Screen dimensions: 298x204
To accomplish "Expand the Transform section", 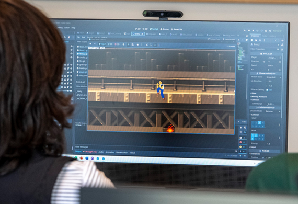I will [255, 154].
